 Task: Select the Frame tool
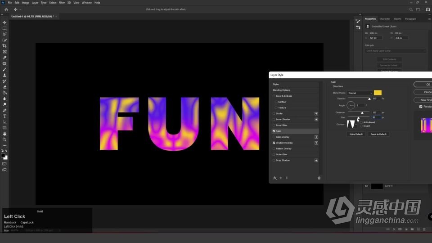click(4, 52)
